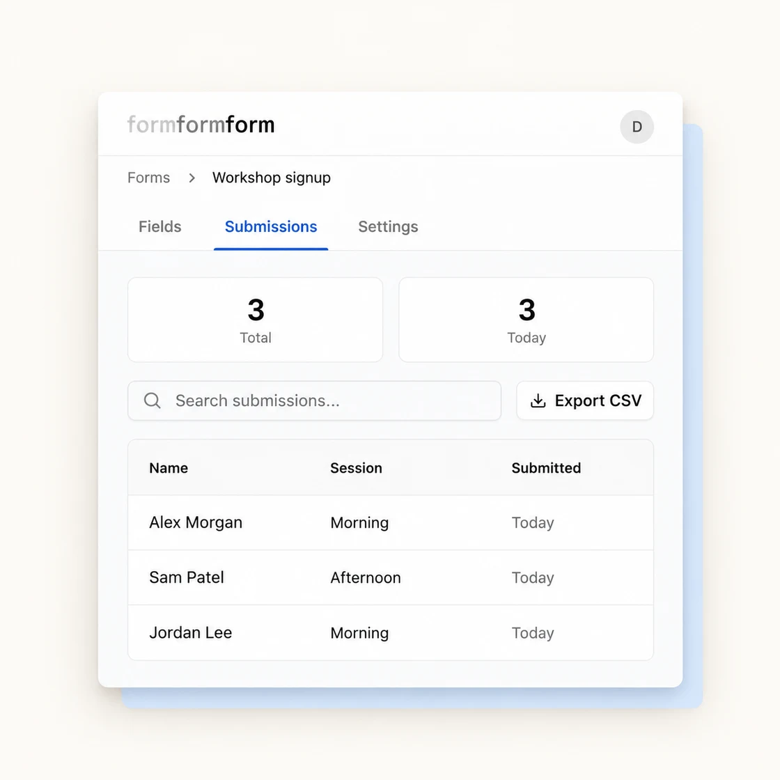The height and width of the screenshot is (780, 780).
Task: Click the Workshop signup breadcrumb
Action: tap(272, 178)
